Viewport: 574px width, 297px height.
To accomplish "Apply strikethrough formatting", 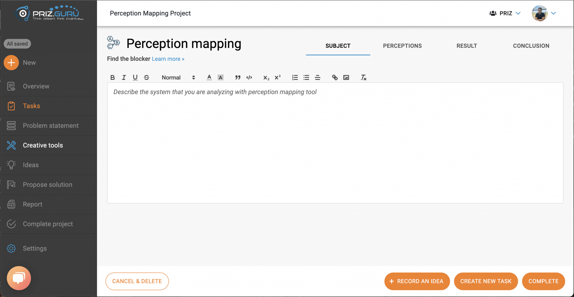I will 147,77.
